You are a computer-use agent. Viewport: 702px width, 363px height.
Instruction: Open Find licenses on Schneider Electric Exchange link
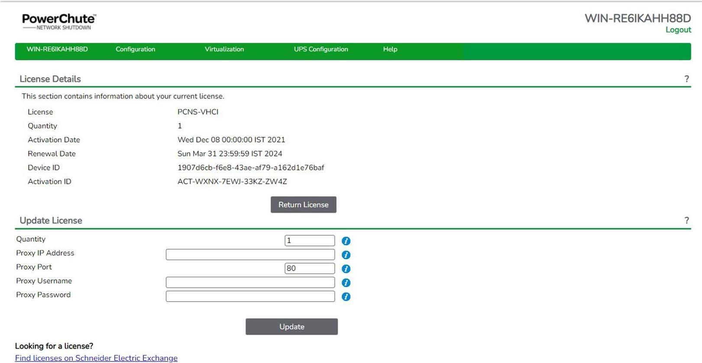tap(96, 358)
